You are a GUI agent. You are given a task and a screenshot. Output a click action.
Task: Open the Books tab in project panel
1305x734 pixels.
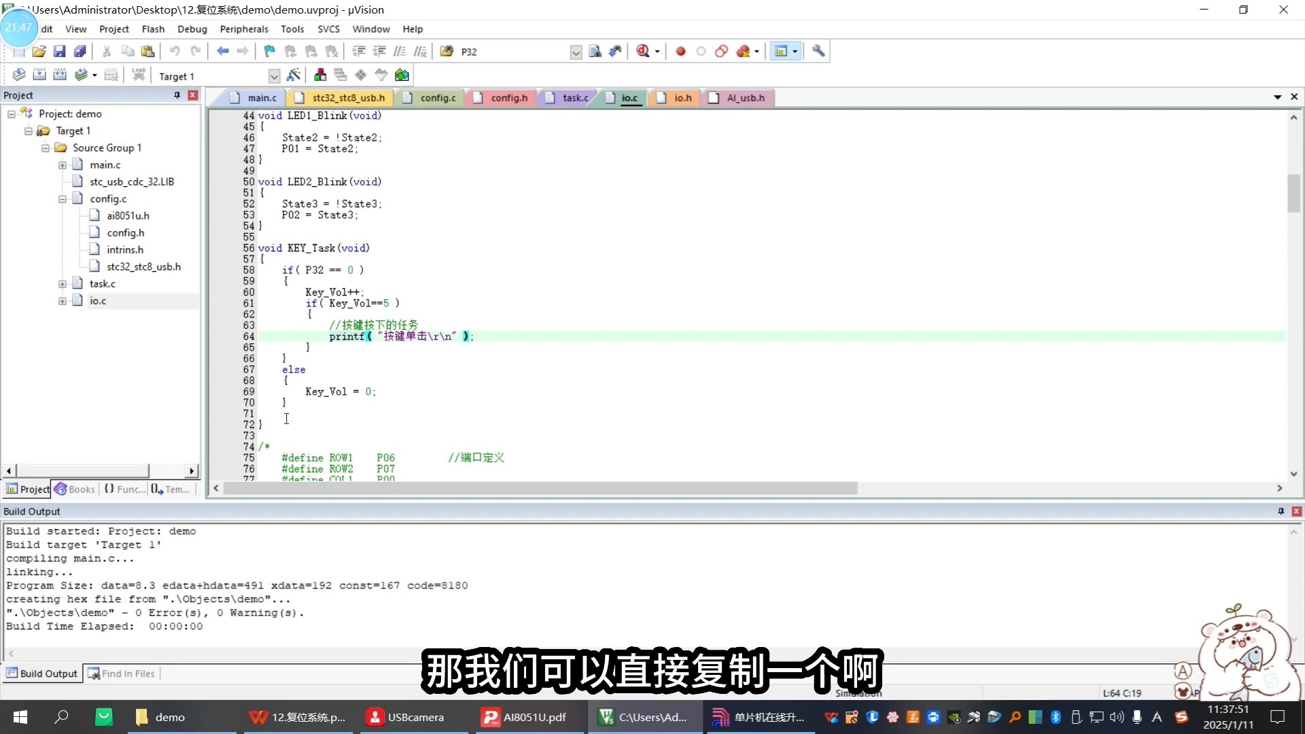(75, 489)
